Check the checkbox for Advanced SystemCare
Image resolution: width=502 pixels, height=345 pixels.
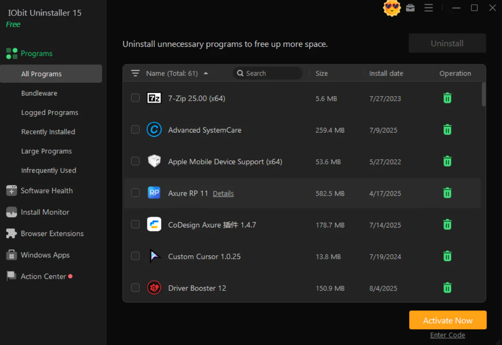tap(135, 130)
